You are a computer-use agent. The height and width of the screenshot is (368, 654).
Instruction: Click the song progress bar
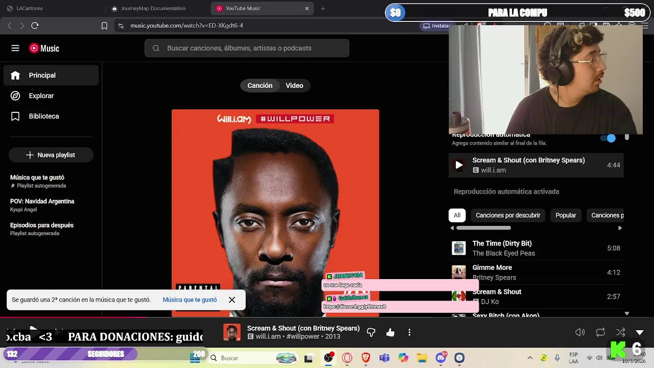tap(327, 317)
